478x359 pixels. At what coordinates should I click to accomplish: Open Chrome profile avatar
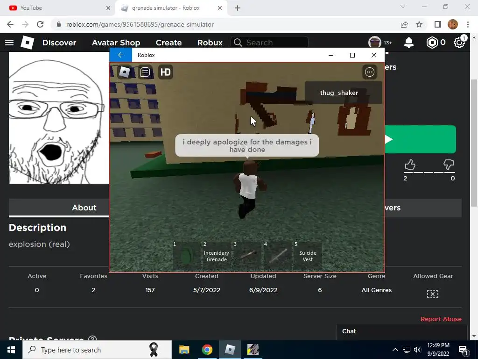point(453,24)
